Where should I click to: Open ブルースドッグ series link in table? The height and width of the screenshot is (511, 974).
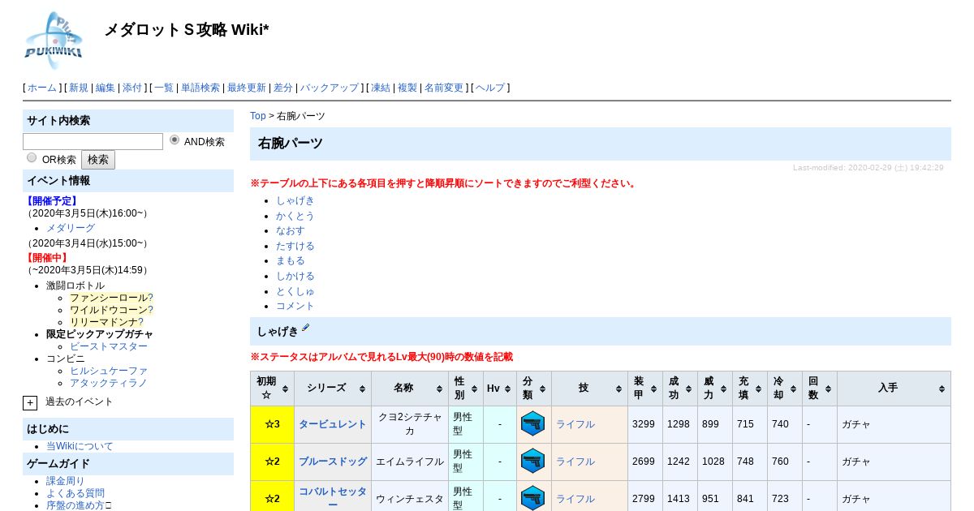click(x=333, y=462)
